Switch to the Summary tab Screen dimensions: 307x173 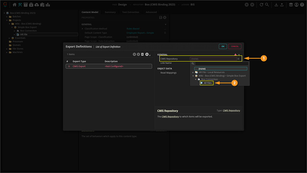(x=110, y=12)
